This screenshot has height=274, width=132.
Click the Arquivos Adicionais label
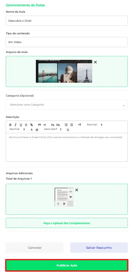(x=19, y=173)
